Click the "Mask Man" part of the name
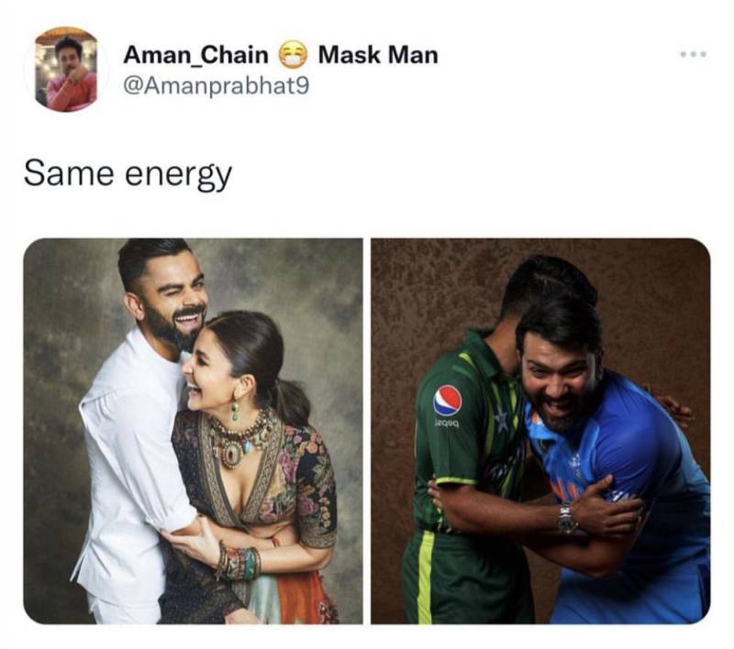The image size is (734, 649). [x=378, y=55]
